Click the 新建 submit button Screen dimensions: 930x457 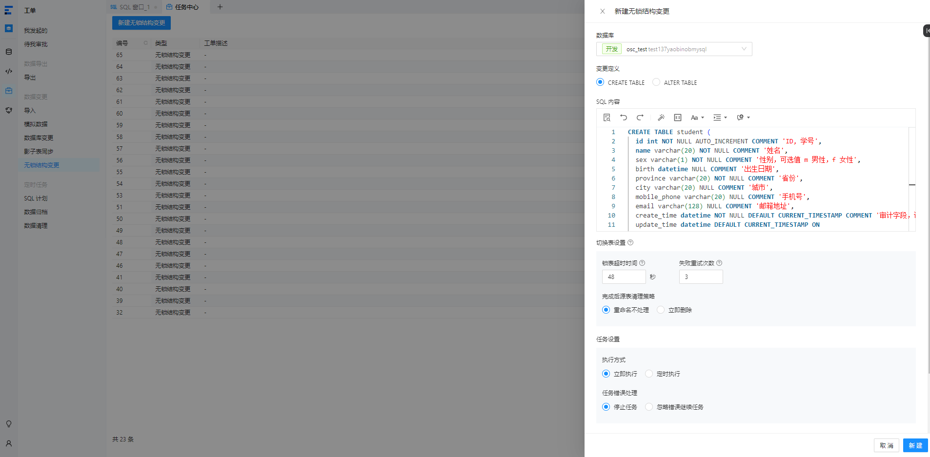915,445
